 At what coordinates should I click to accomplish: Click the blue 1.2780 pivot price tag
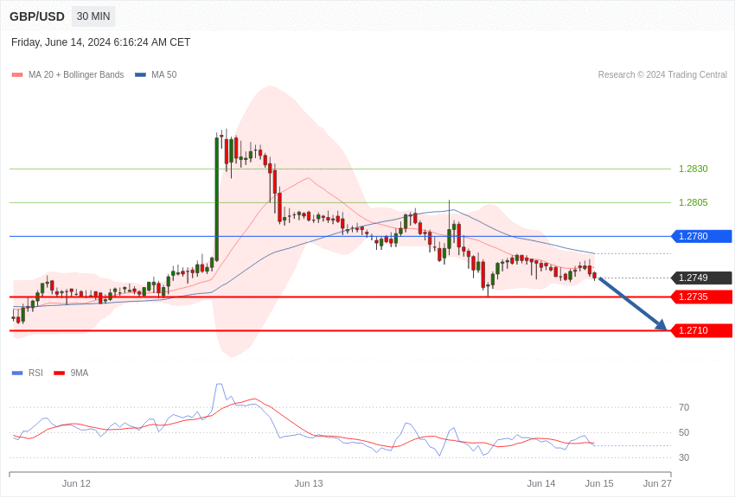702,236
